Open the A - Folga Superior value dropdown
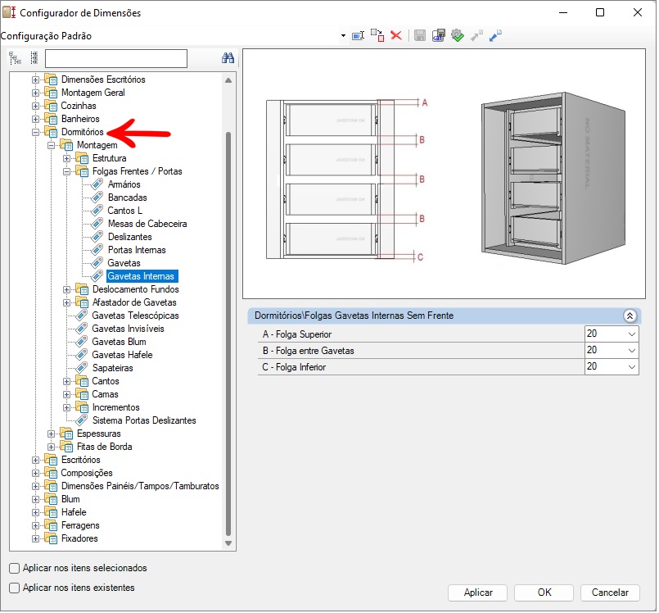The height and width of the screenshot is (613, 659). click(631, 334)
